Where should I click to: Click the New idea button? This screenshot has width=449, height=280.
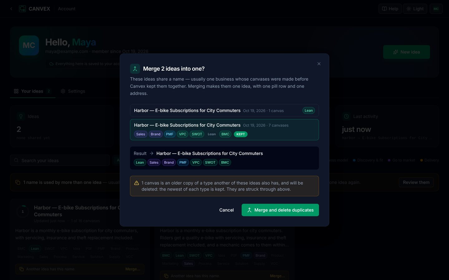pyautogui.click(x=407, y=52)
